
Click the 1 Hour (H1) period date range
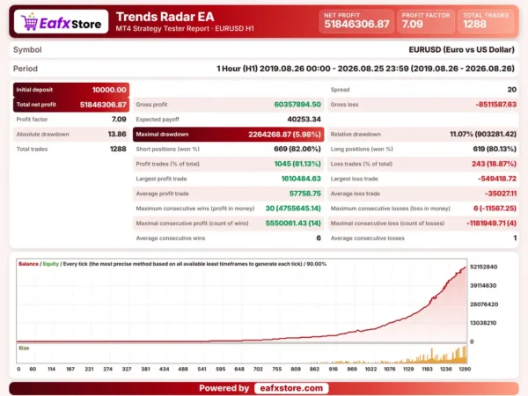[365, 69]
